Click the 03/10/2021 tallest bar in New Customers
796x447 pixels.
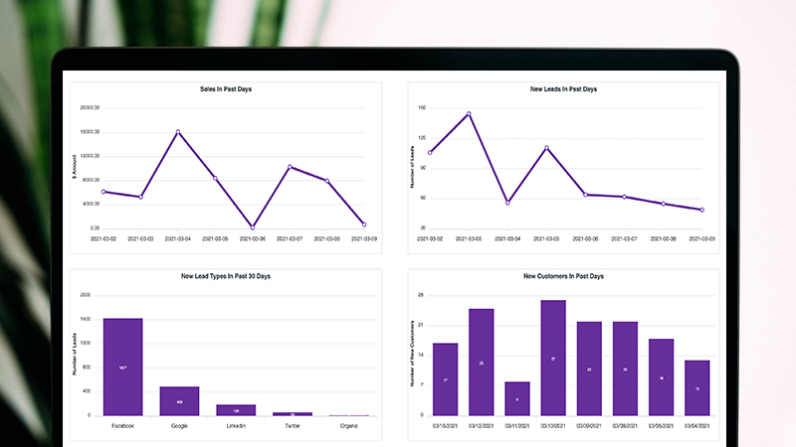click(x=553, y=358)
